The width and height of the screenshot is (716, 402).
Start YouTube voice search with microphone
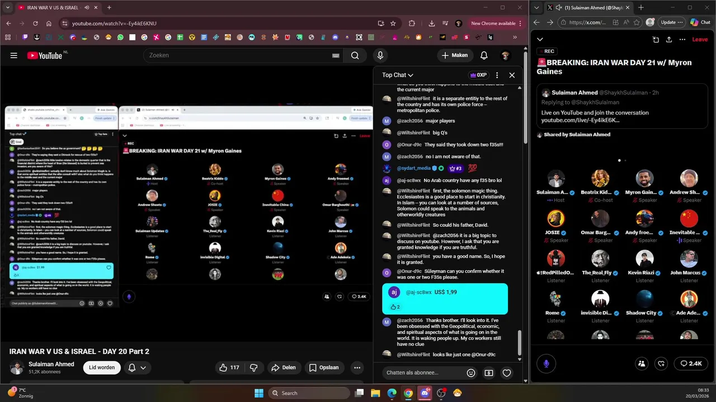click(x=380, y=55)
